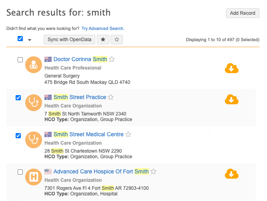Uncheck the Smith Street Practice checkbox
This screenshot has width=267, height=201.
(18, 98)
